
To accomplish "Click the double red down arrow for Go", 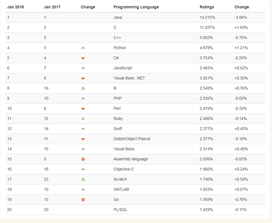I will click(83, 199).
